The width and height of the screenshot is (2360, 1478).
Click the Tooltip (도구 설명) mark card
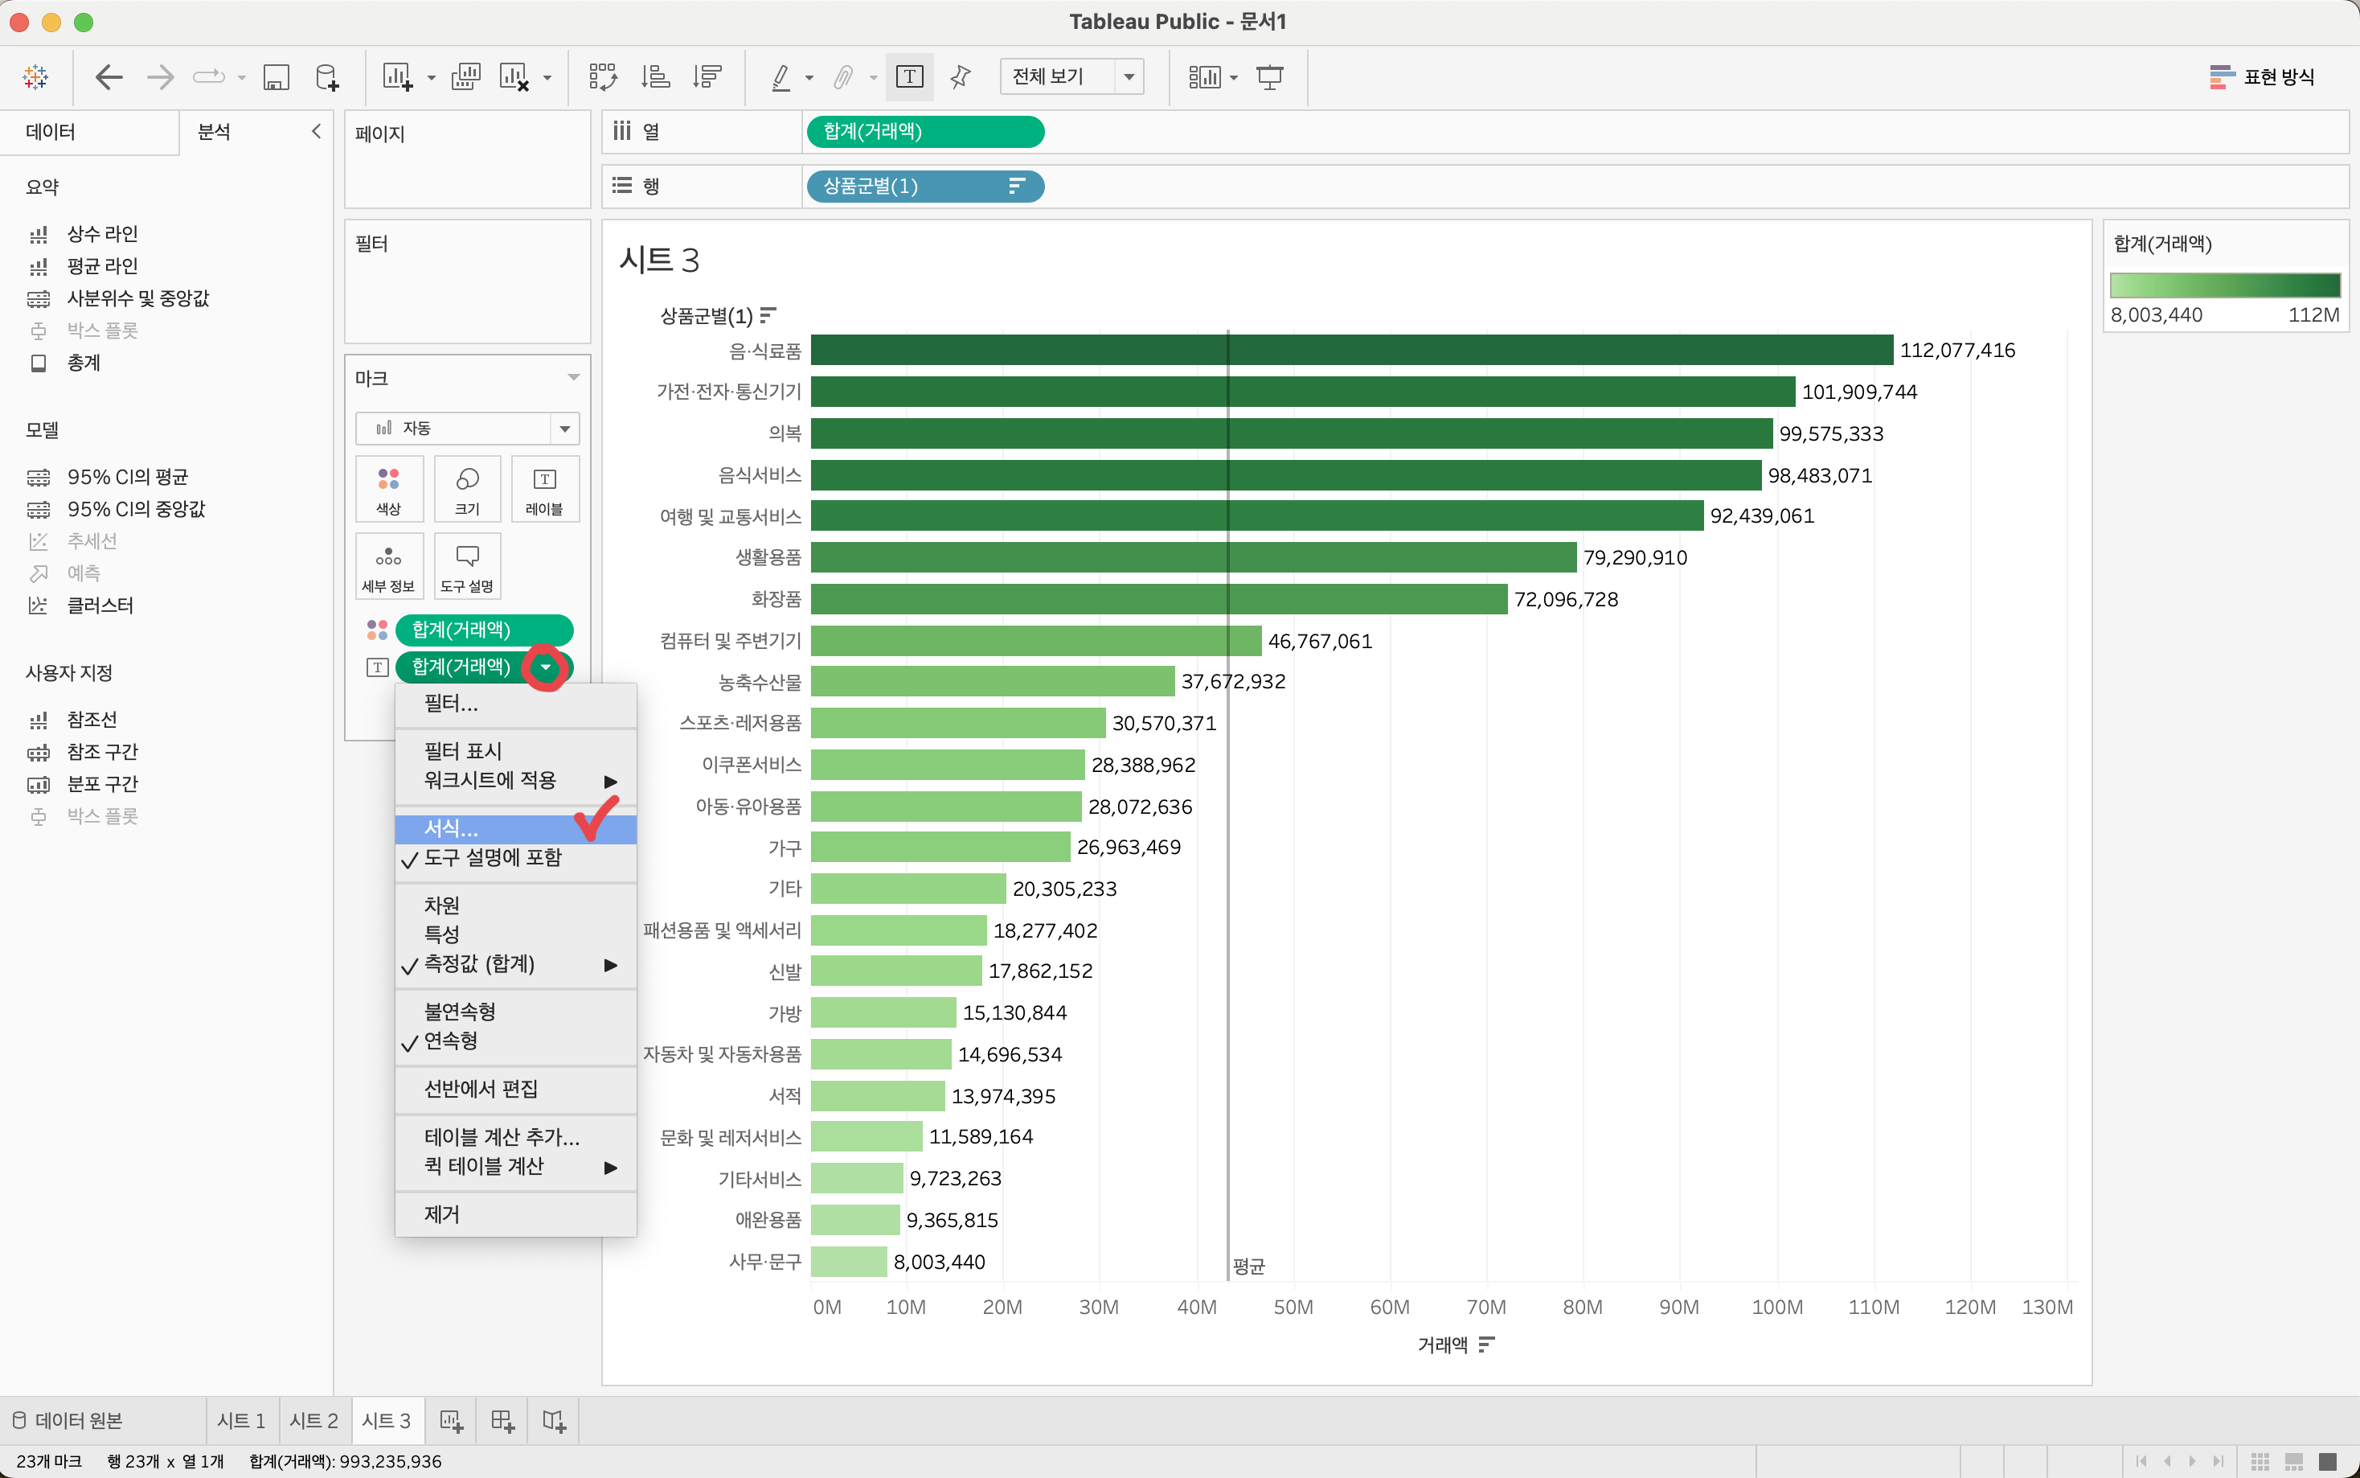click(467, 566)
